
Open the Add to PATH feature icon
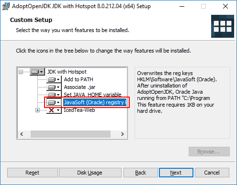54,79
